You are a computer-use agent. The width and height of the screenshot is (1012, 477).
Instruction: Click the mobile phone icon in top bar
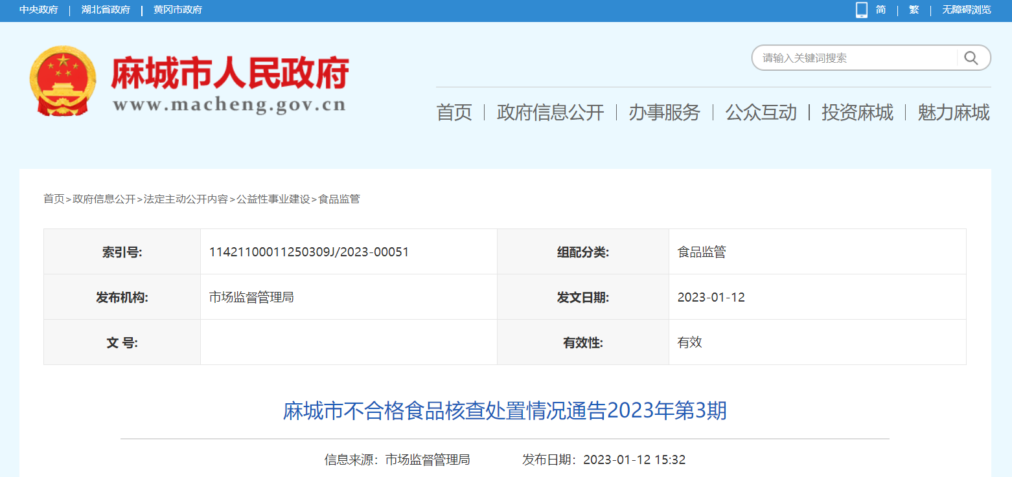click(x=861, y=10)
